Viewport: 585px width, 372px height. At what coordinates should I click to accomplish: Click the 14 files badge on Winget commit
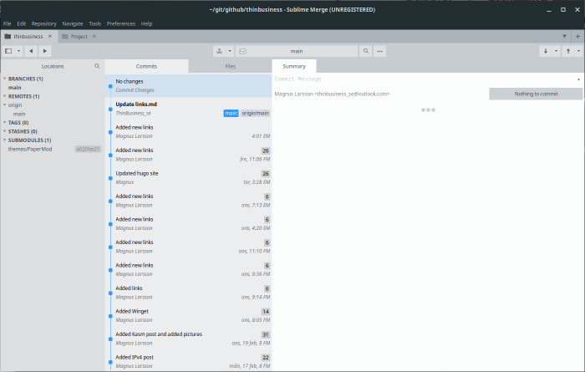pos(265,312)
